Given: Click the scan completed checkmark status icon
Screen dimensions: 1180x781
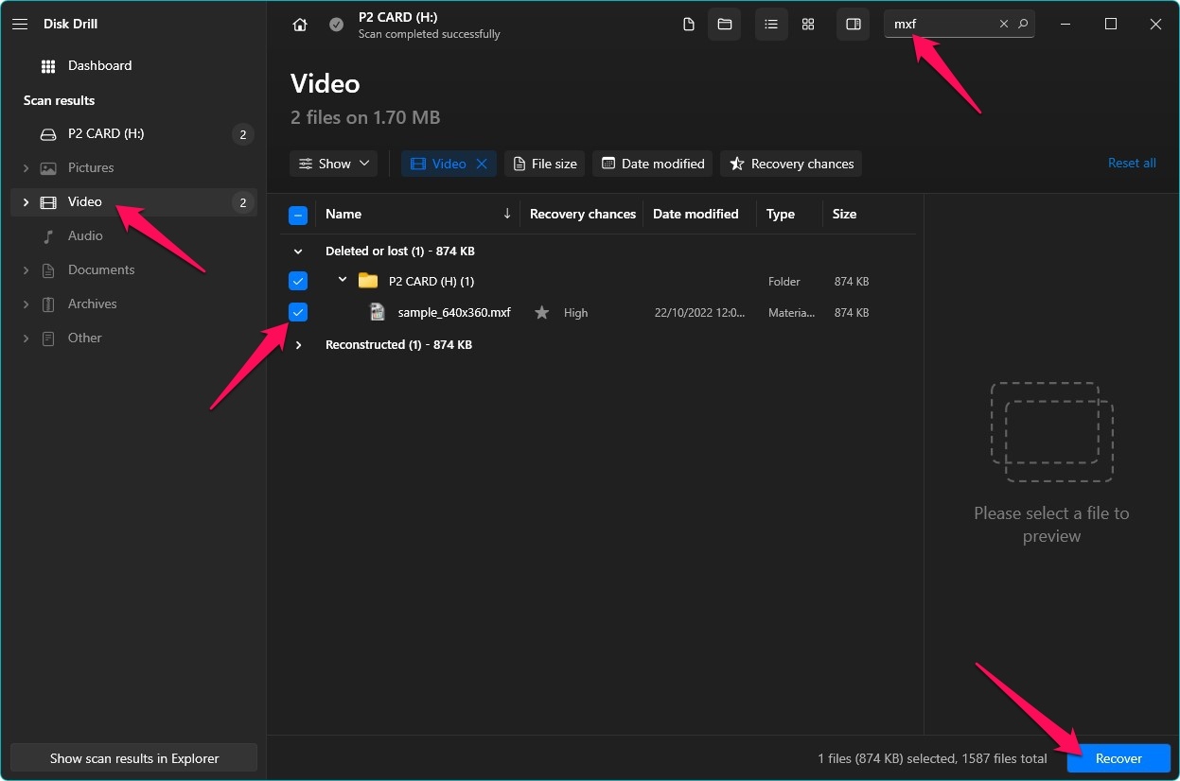Looking at the screenshot, I should point(336,25).
